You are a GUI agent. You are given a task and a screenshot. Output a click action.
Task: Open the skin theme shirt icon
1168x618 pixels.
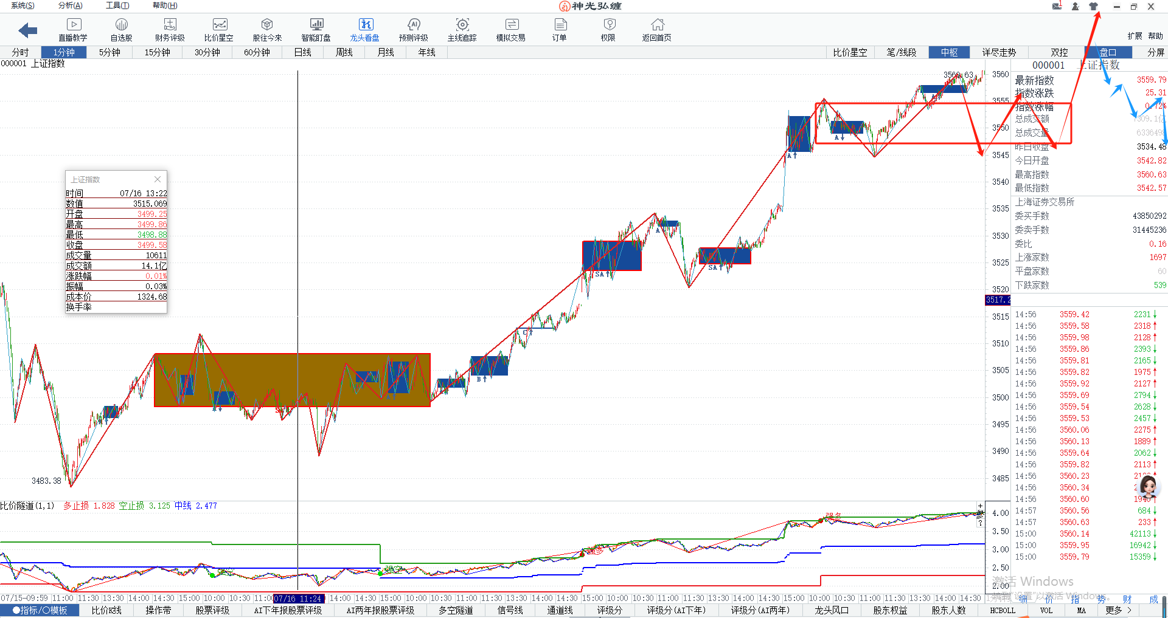pos(1093,6)
